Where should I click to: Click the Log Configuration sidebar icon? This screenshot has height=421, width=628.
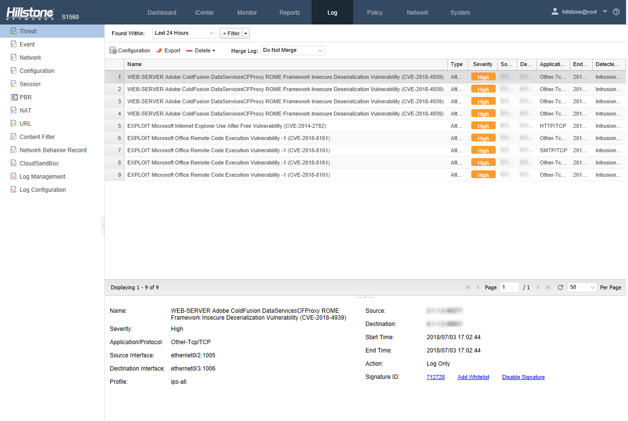coord(14,189)
